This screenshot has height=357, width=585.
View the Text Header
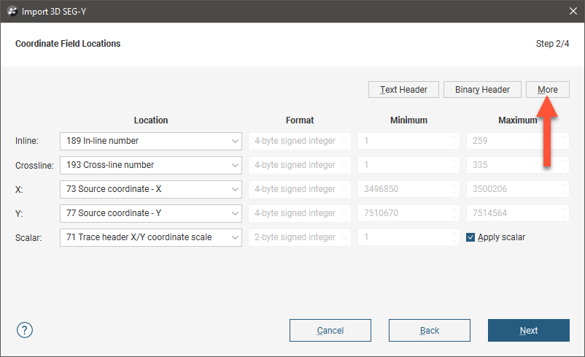403,90
